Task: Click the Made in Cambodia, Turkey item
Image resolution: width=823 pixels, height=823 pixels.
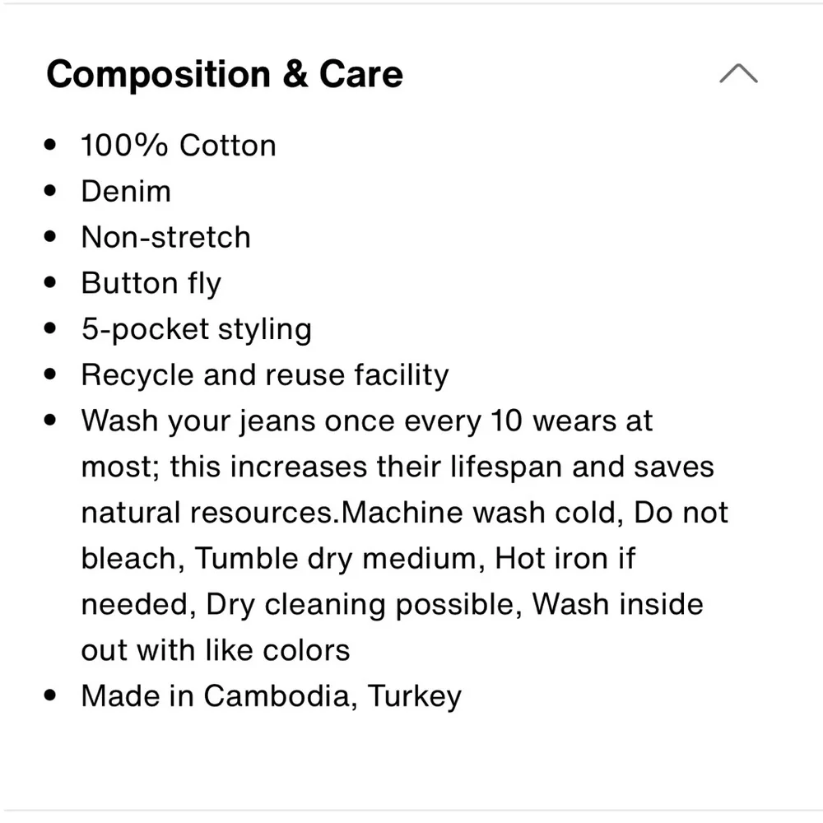Action: point(271,696)
